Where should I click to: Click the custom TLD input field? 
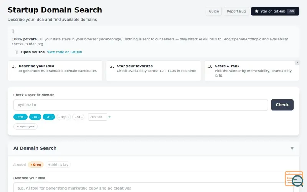point(97,117)
